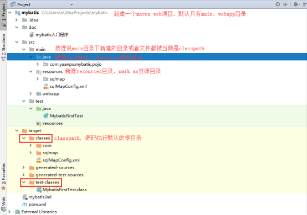Viewport: 307px width, 215px height.
Task: Collapse the doc folder
Action: 17,27
